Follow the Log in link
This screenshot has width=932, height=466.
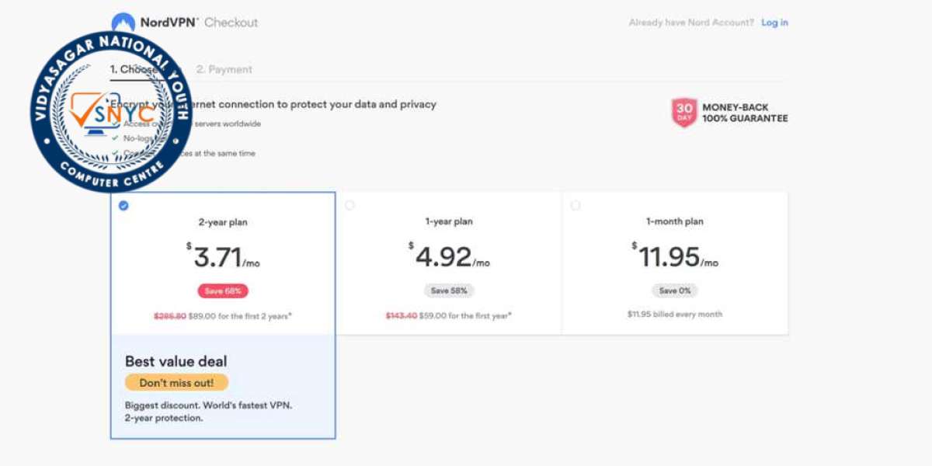click(774, 23)
